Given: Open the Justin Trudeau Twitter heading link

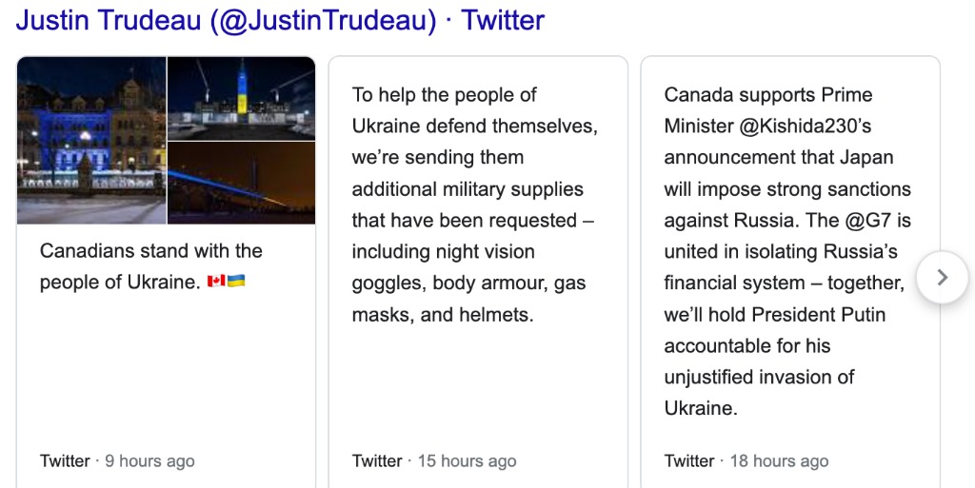Looking at the screenshot, I should (280, 21).
